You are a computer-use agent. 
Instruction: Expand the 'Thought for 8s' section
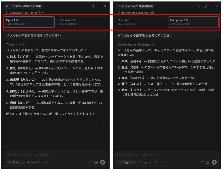pyautogui.click(x=16, y=44)
